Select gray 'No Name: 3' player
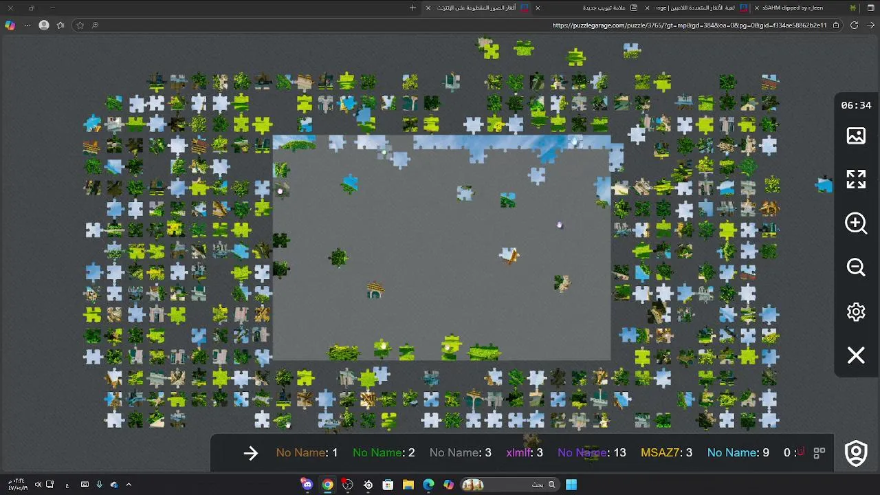 tap(460, 453)
